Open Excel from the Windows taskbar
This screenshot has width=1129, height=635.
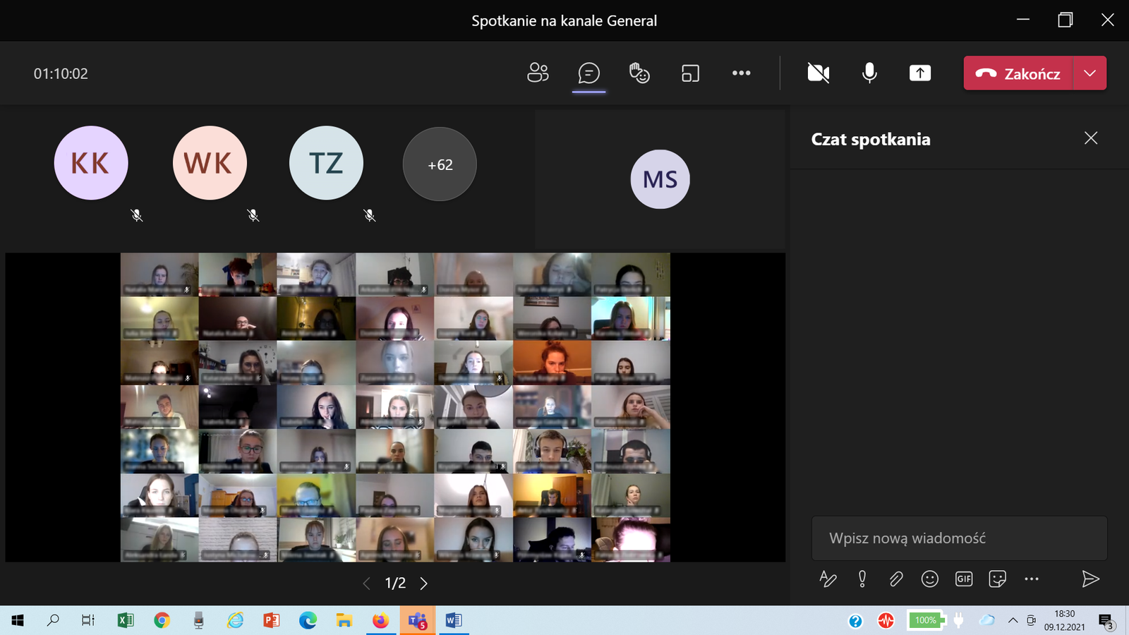pos(126,620)
